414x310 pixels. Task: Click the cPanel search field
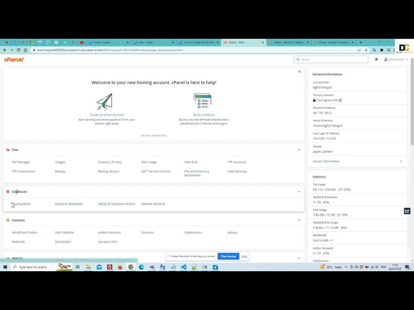(331, 59)
